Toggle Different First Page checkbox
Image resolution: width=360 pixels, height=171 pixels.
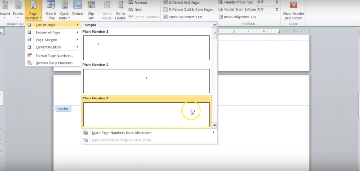[165, 2]
